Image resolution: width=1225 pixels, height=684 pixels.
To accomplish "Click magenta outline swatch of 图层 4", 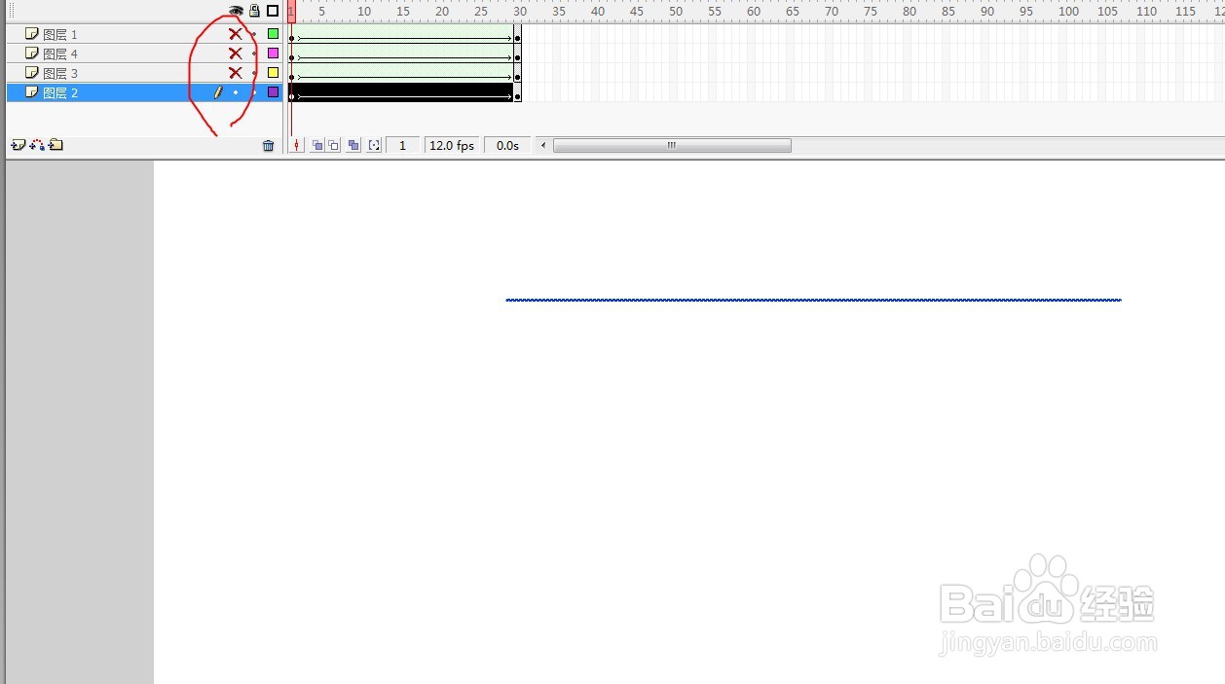I will (274, 54).
